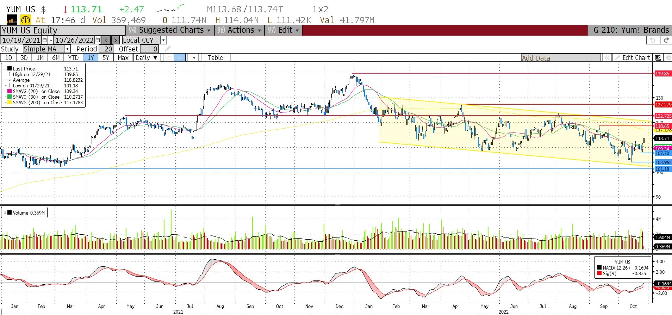Click the 103.965 blue price level label
This screenshot has width=672, height=315.
pos(663,162)
